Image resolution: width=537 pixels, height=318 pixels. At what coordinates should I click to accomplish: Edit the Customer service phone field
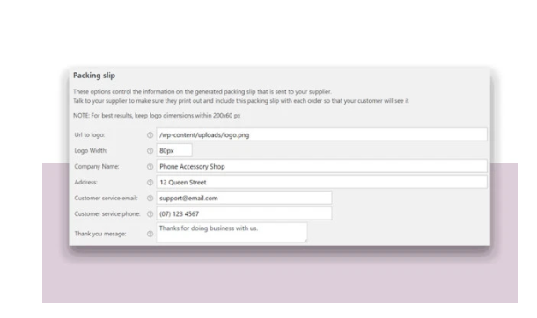coord(244,213)
